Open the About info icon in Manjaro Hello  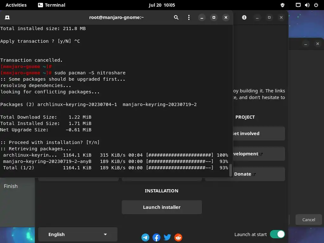244,18
